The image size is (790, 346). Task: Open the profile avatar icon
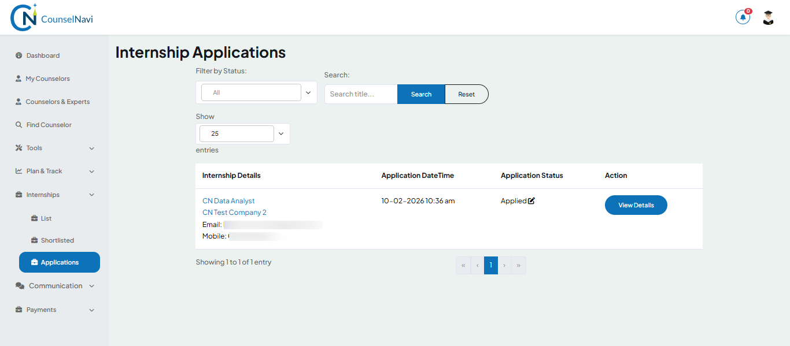click(767, 17)
